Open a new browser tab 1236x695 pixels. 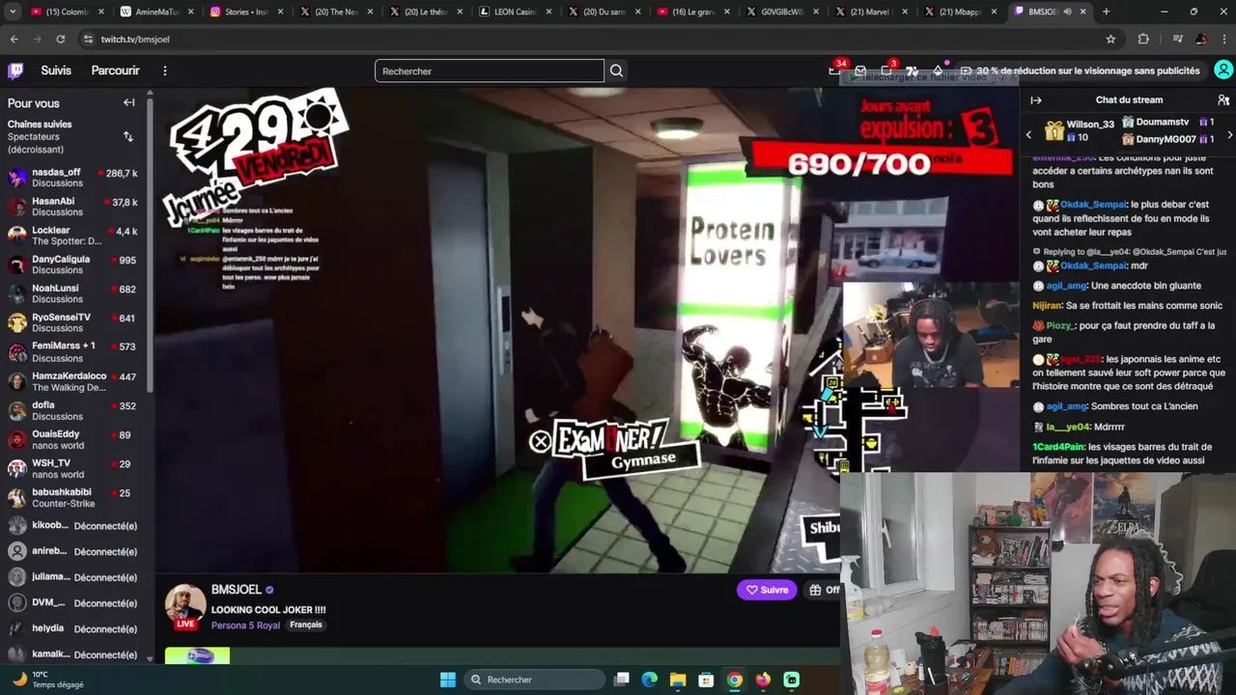coord(1106,12)
